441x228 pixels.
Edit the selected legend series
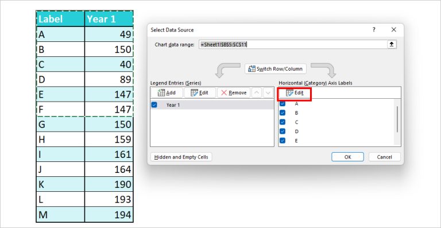pos(200,93)
